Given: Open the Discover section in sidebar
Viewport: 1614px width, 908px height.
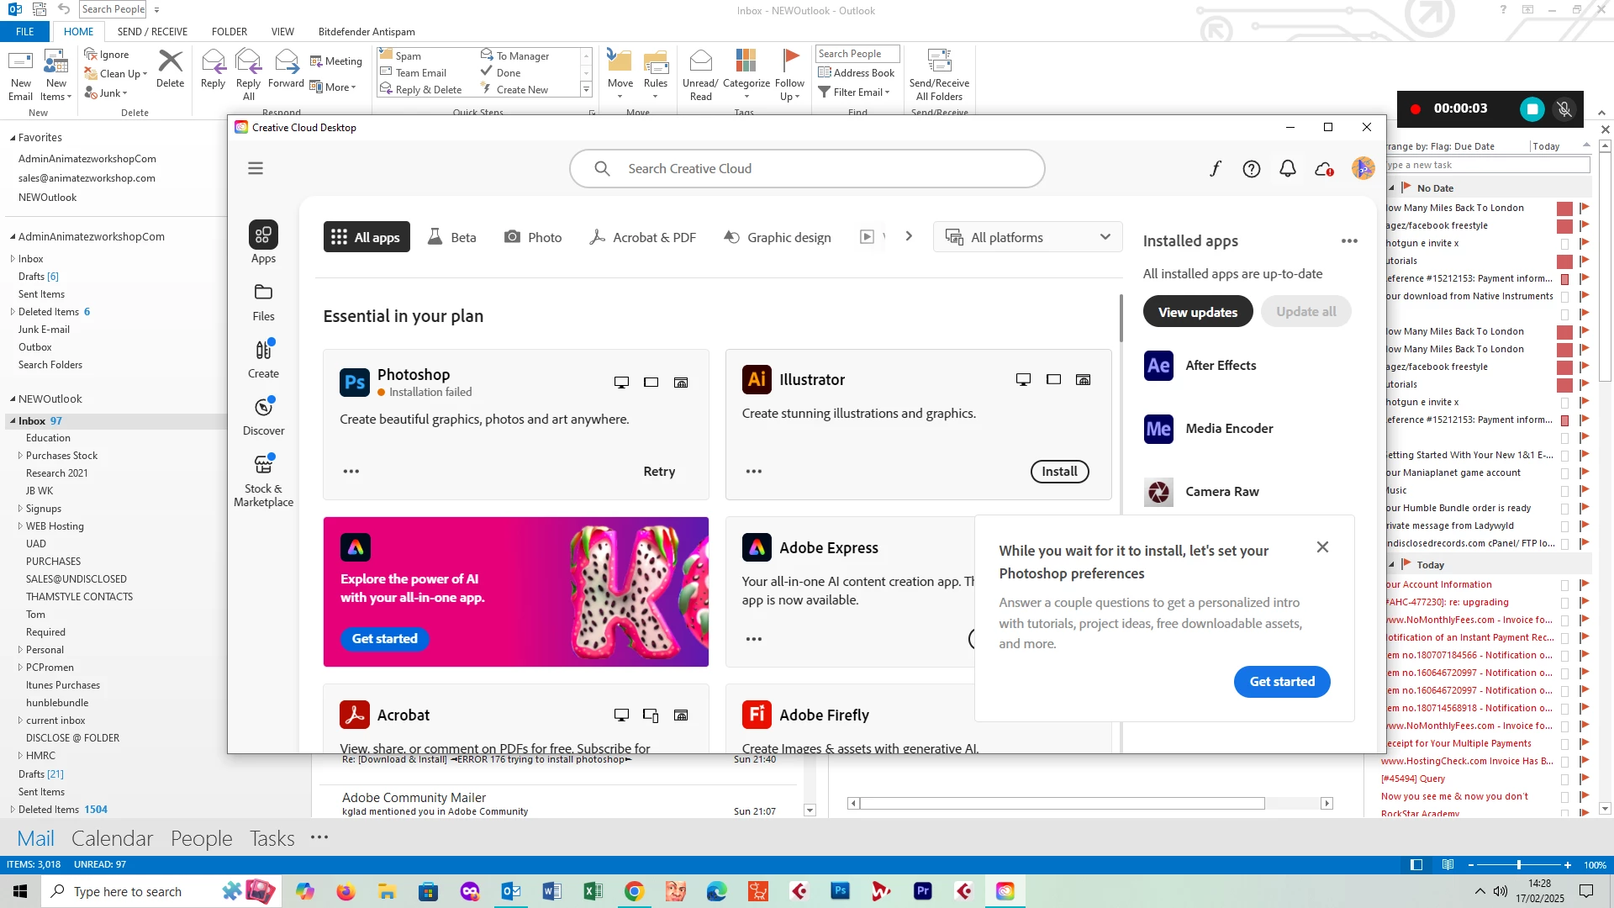Looking at the screenshot, I should 263,416.
